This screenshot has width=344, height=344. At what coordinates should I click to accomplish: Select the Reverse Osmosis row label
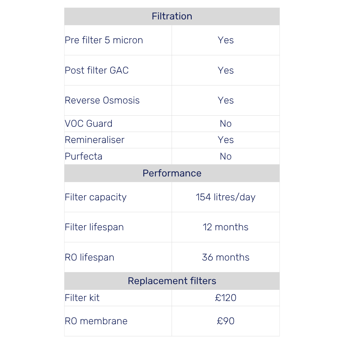click(x=102, y=100)
